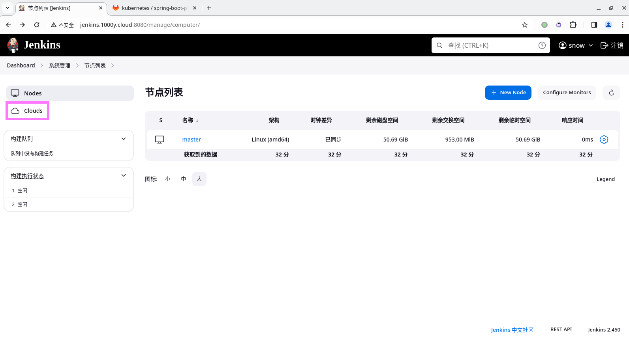Click Jenkins 2.450 version button
Screen dimensions: 629x339
(x=604, y=330)
